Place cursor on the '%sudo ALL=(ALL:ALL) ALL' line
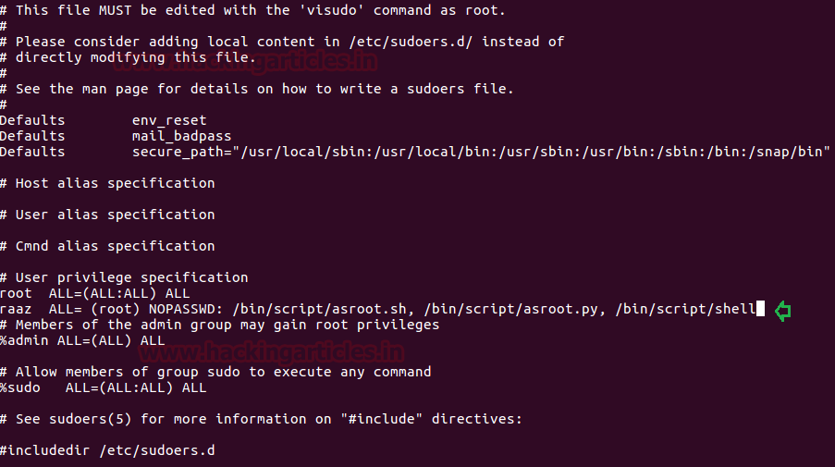Screen dimensions: 835x467 point(103,387)
